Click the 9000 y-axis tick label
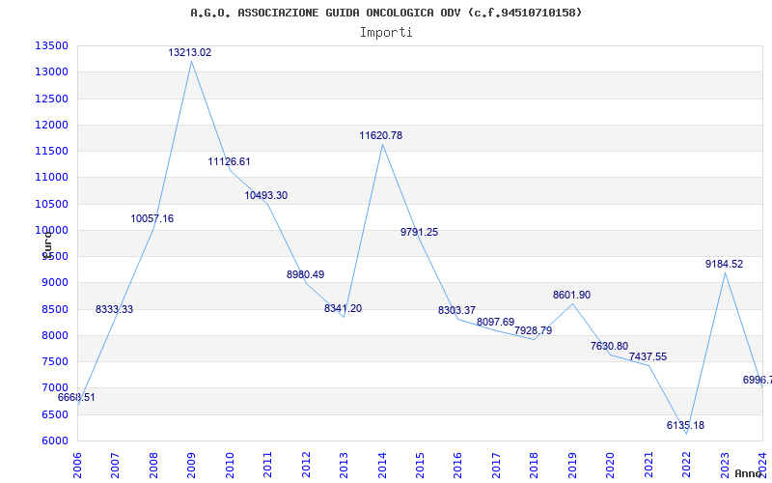This screenshot has height=483, width=772. pyautogui.click(x=55, y=283)
